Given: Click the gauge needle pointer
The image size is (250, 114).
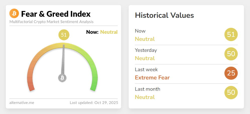Looking at the screenshot, I should click(x=63, y=60).
